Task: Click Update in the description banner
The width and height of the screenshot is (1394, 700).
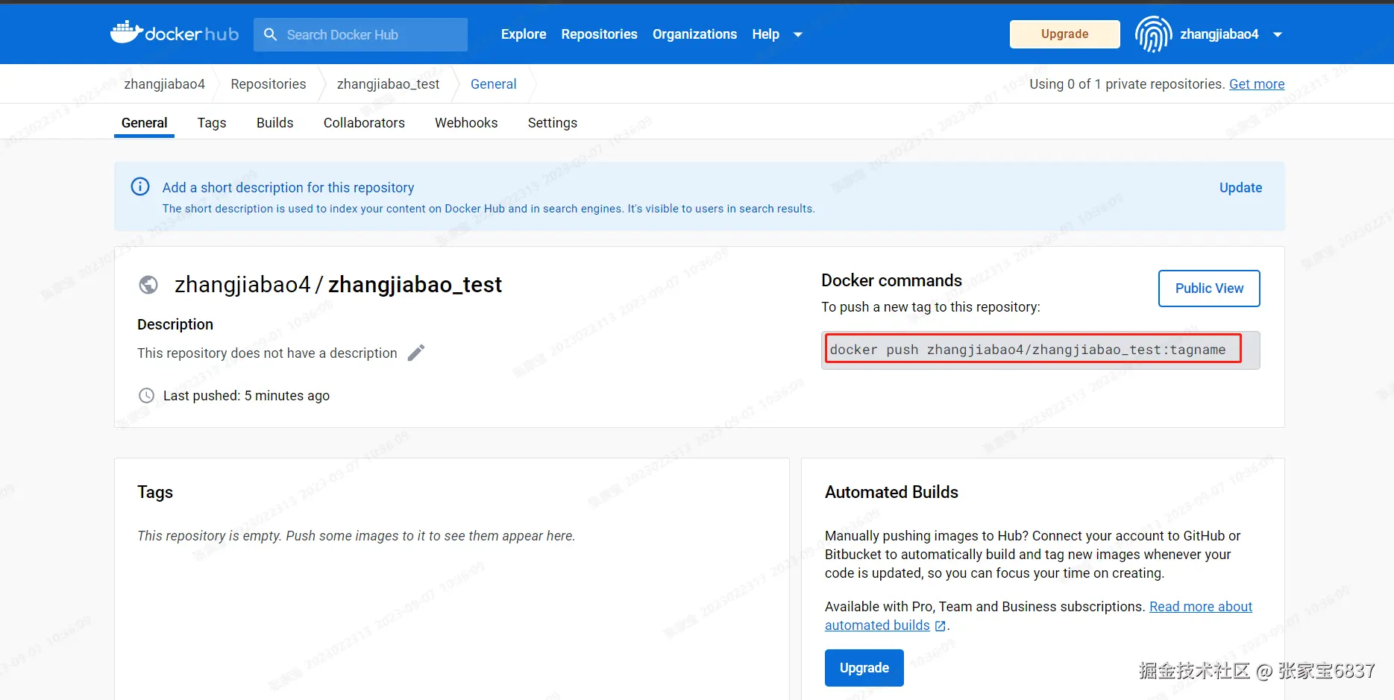Action: [x=1240, y=188]
